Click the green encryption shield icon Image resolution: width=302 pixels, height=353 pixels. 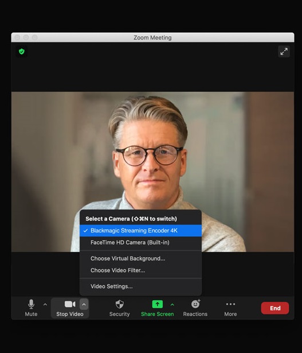tap(22, 52)
